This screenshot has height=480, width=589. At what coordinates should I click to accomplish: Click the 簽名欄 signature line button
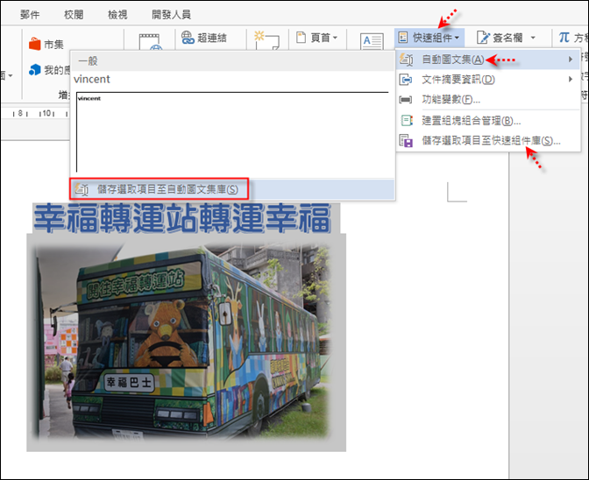(x=500, y=38)
